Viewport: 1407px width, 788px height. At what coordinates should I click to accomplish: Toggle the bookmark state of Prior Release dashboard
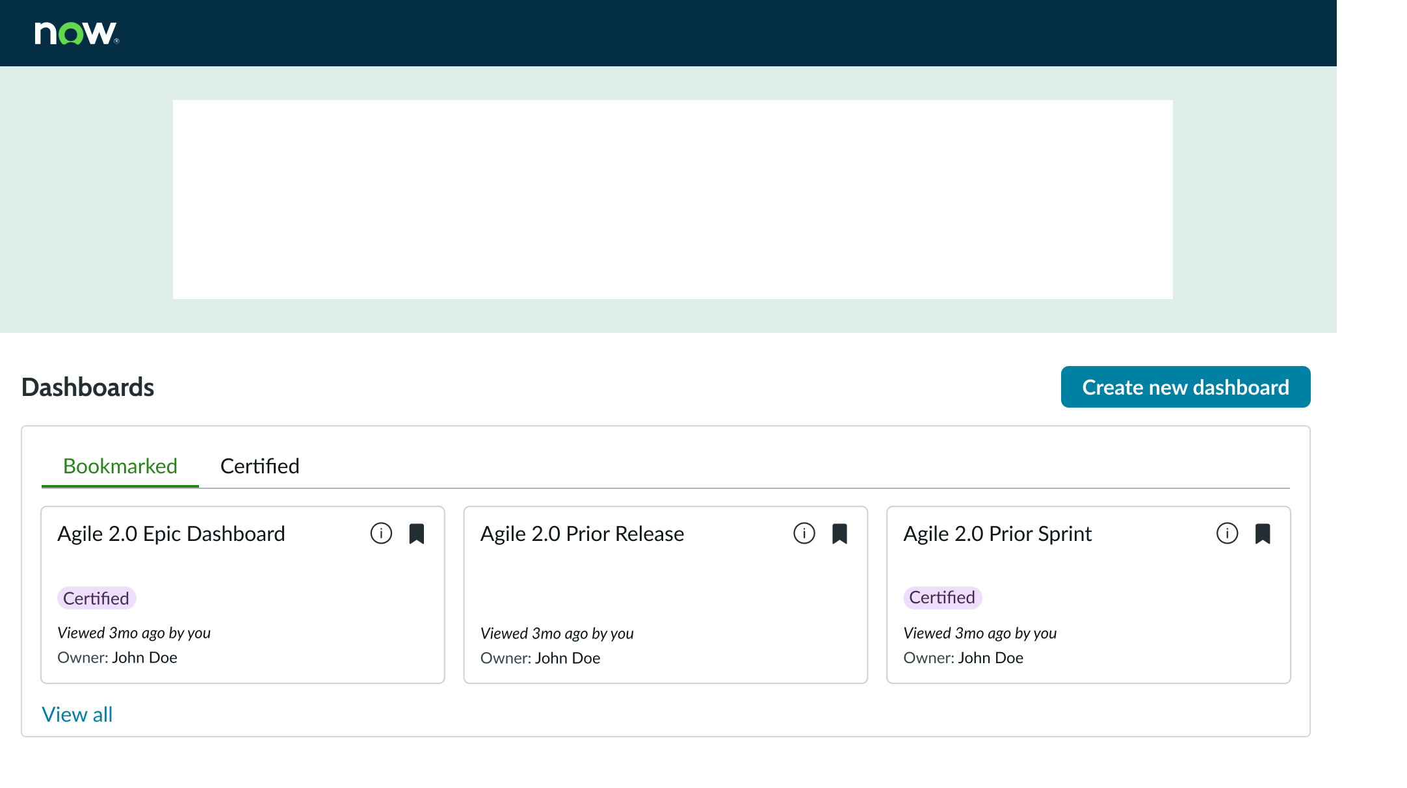(840, 533)
